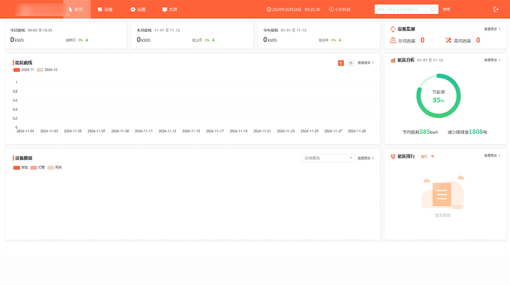This screenshot has width=510, height=285.
Task: Click the 今年能耗 0 kWh value
Action: (x=270, y=39)
